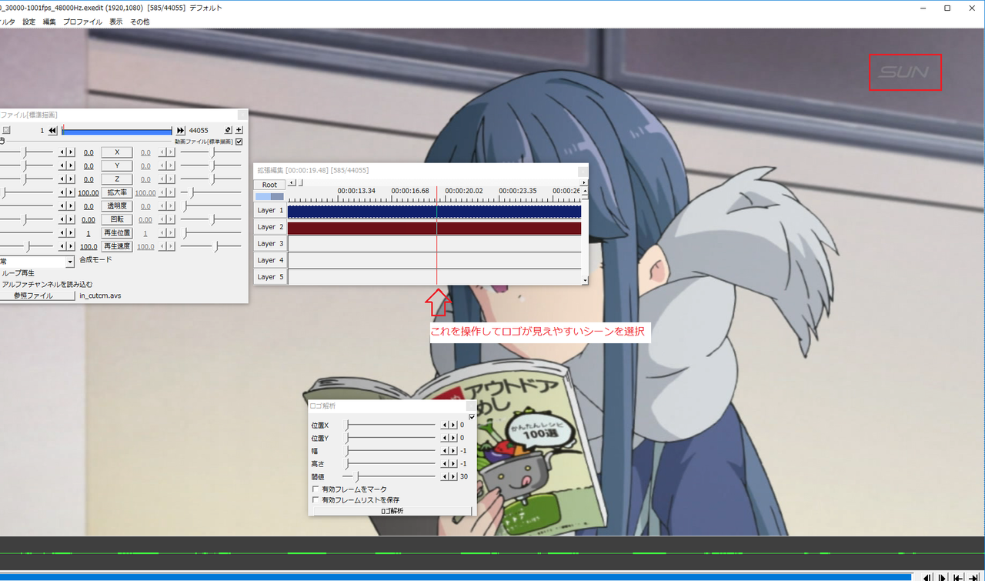Click the 再生位置 button
Screen dimensions: 985x581
[117, 232]
